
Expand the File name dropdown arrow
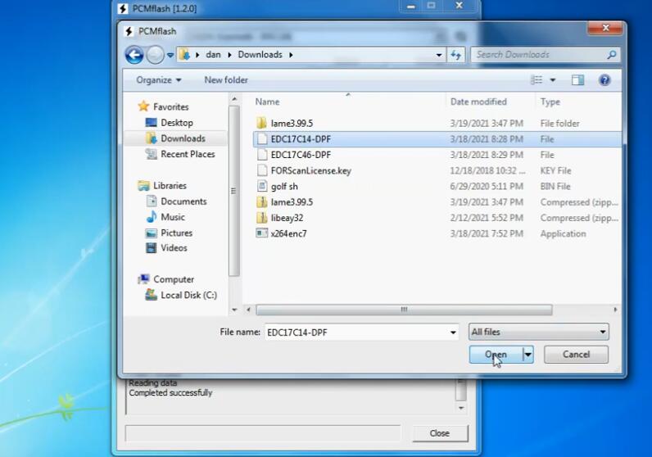click(x=453, y=333)
